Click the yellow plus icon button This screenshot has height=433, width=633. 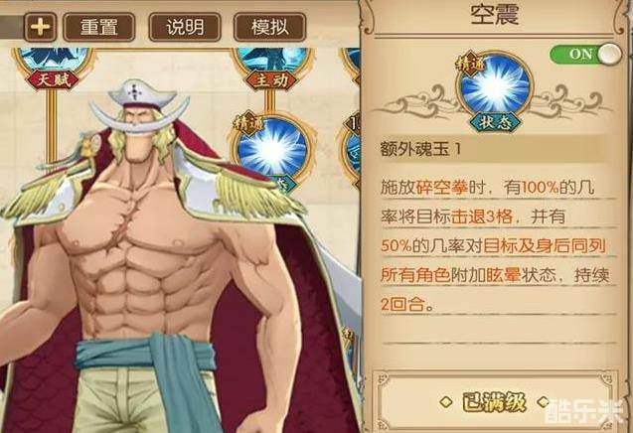[x=40, y=27]
